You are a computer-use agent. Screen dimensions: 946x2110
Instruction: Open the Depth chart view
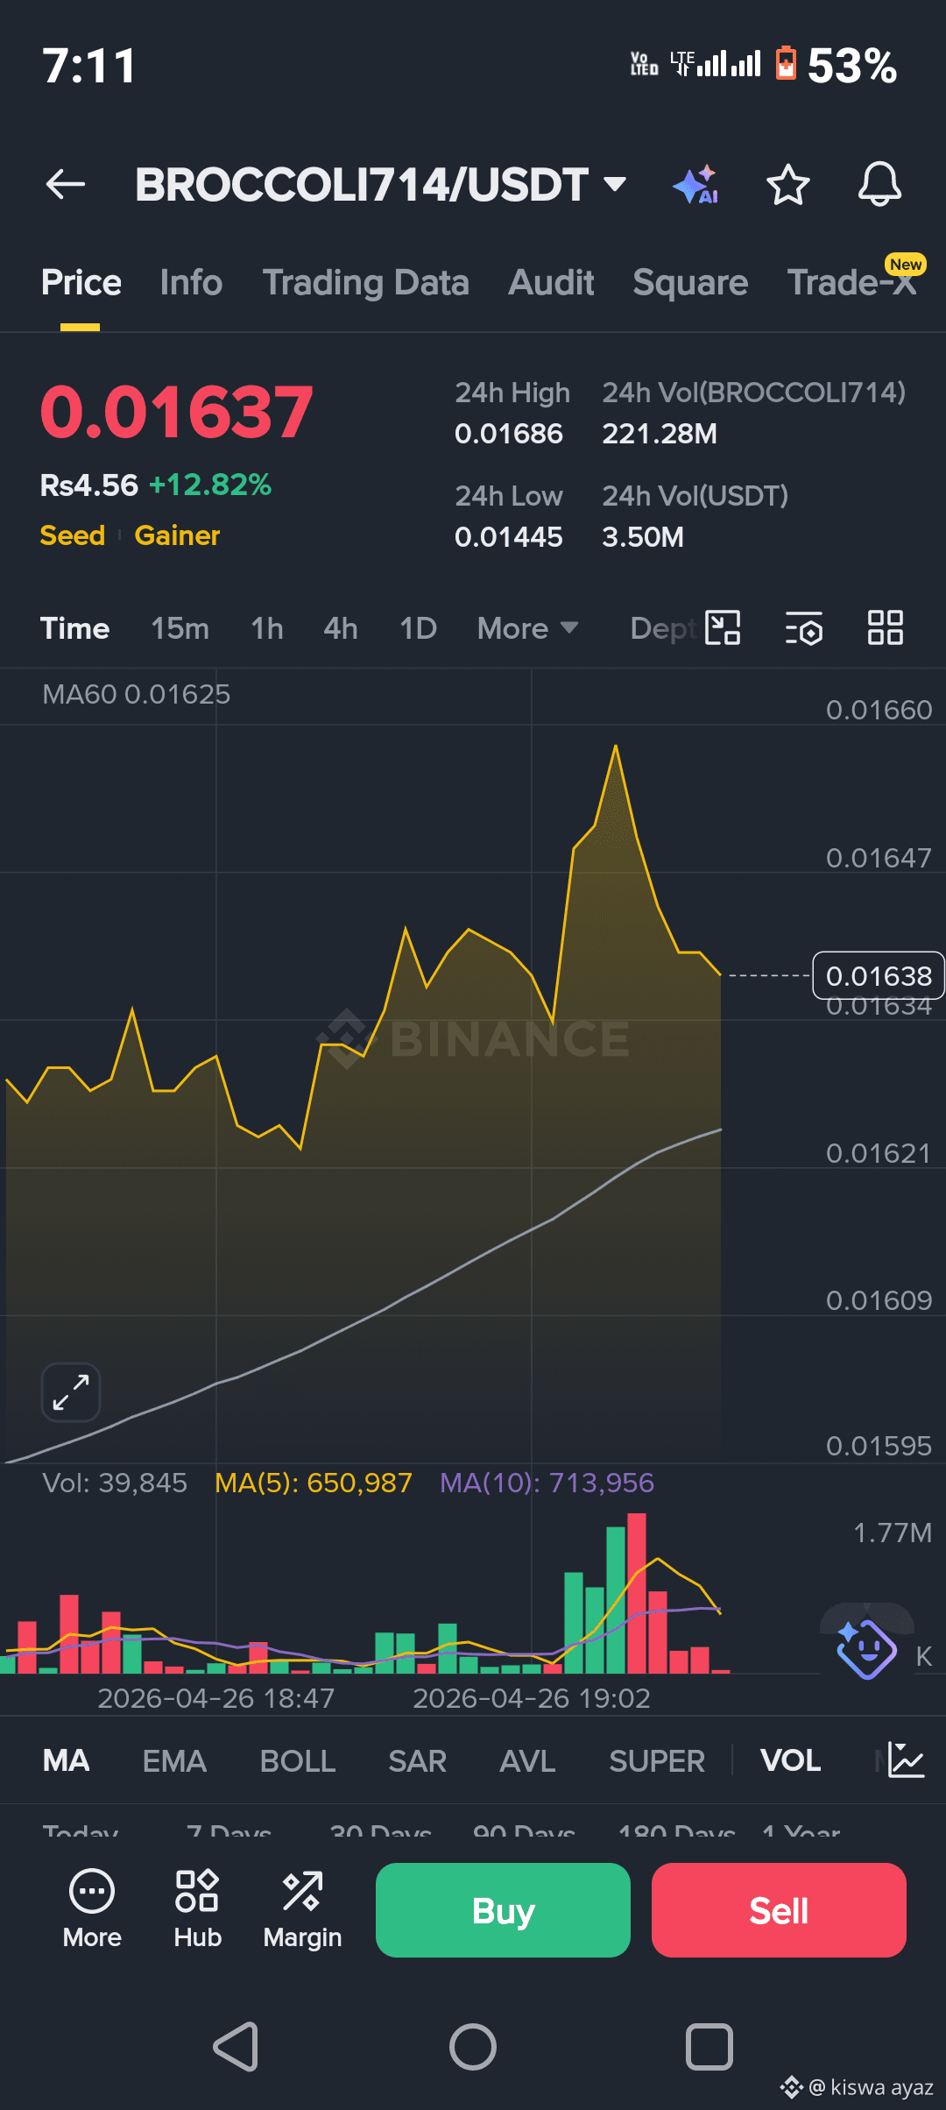664,628
